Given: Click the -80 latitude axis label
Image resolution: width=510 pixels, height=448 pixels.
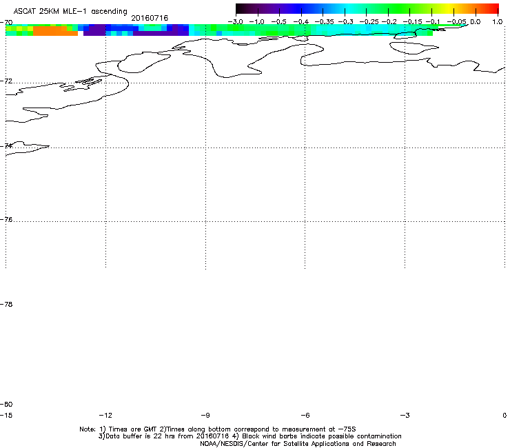Looking at the screenshot, I should click(6, 404).
